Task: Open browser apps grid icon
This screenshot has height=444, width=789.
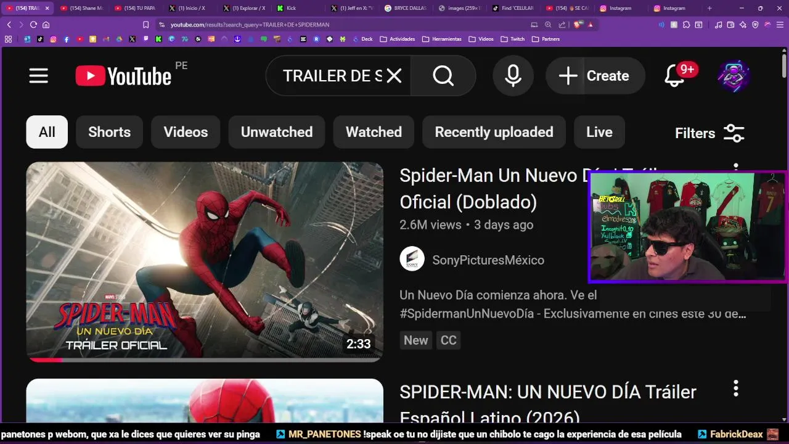Action: (x=8, y=39)
